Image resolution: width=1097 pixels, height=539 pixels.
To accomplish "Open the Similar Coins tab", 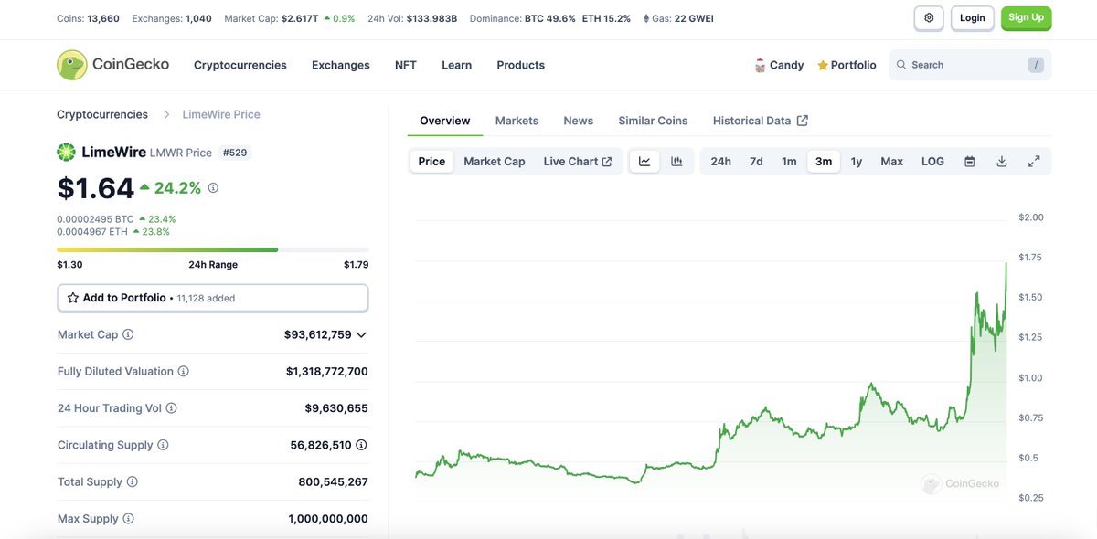I will point(653,121).
